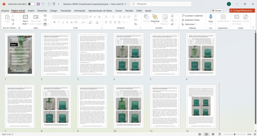The width and height of the screenshot is (257, 136).
Task: Click the zoom slider in the status bar
Action: [x=235, y=134]
